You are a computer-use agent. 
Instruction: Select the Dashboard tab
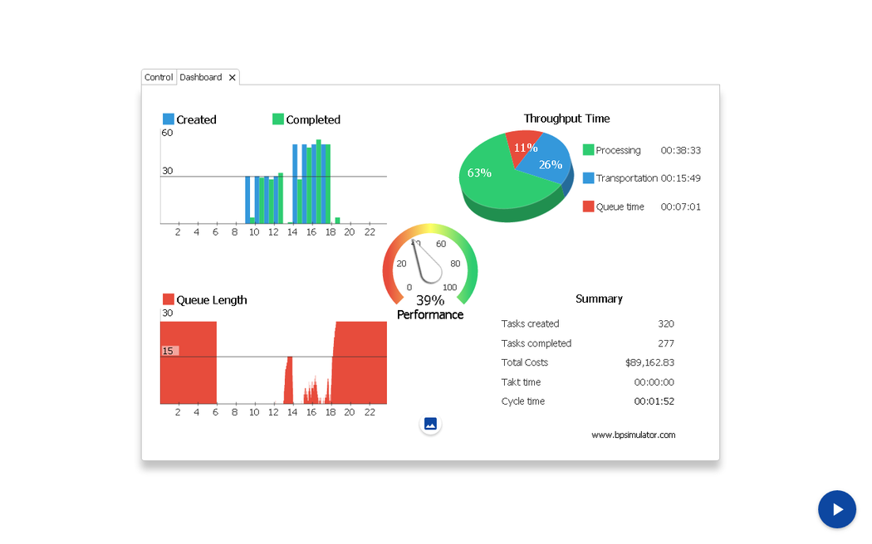(x=201, y=77)
